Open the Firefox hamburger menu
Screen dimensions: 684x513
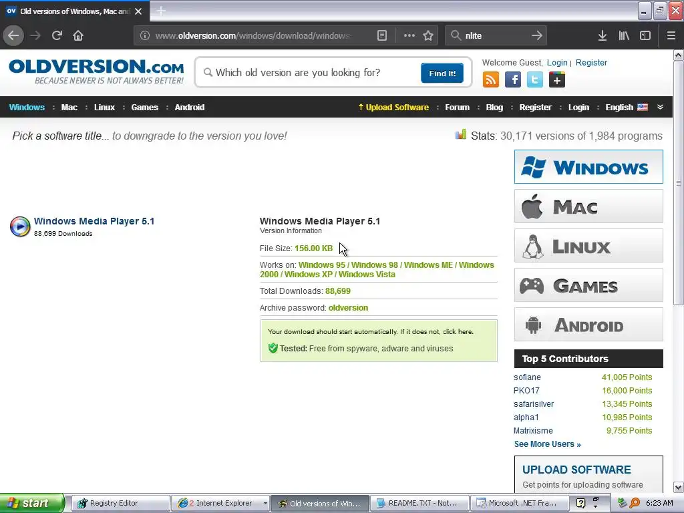click(x=671, y=36)
